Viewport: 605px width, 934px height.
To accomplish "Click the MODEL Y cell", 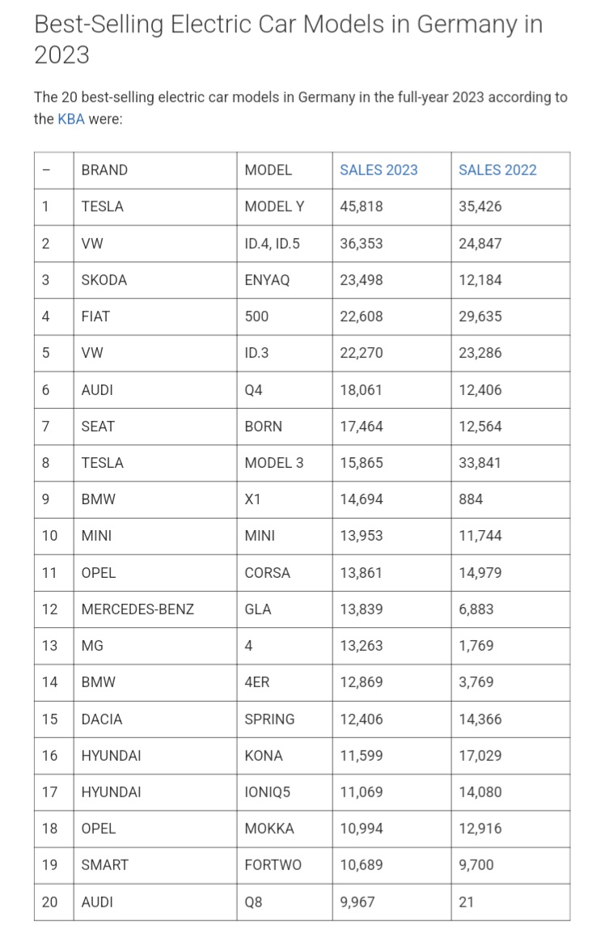I will click(274, 206).
